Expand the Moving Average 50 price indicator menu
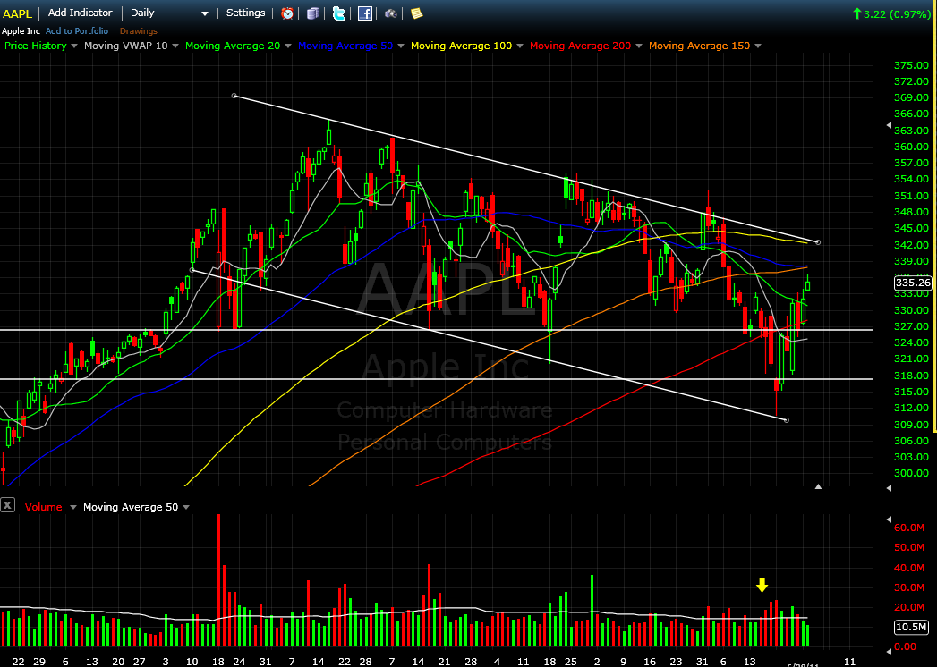937x667 pixels. (401, 46)
